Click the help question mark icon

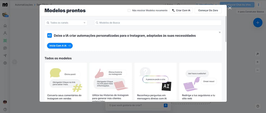5,109
